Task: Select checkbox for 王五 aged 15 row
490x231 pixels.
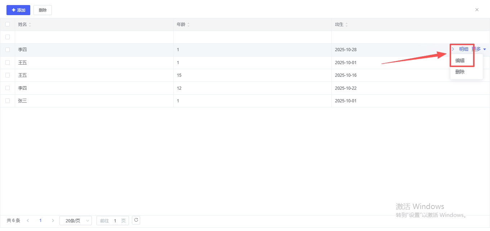Action: (8, 75)
